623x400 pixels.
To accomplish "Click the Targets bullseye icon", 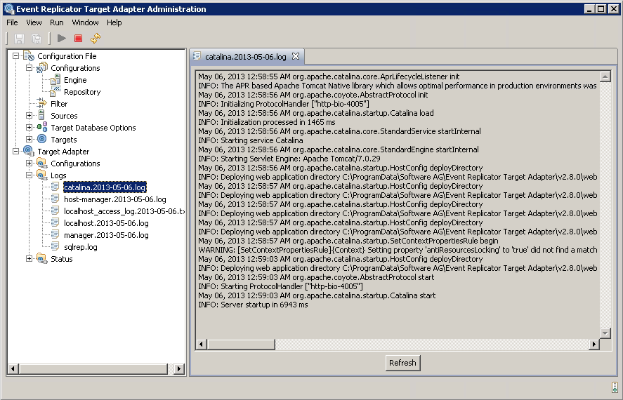I will click(42, 140).
